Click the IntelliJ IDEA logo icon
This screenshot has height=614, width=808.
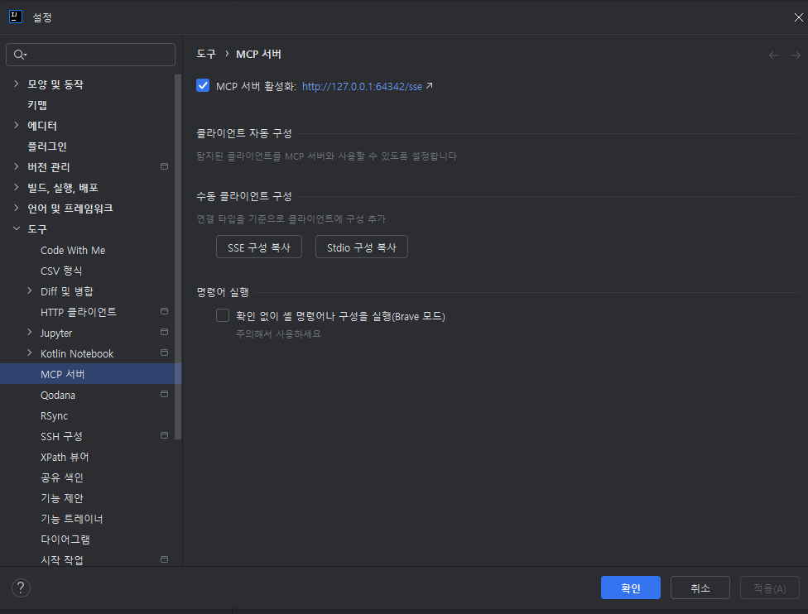(16, 17)
